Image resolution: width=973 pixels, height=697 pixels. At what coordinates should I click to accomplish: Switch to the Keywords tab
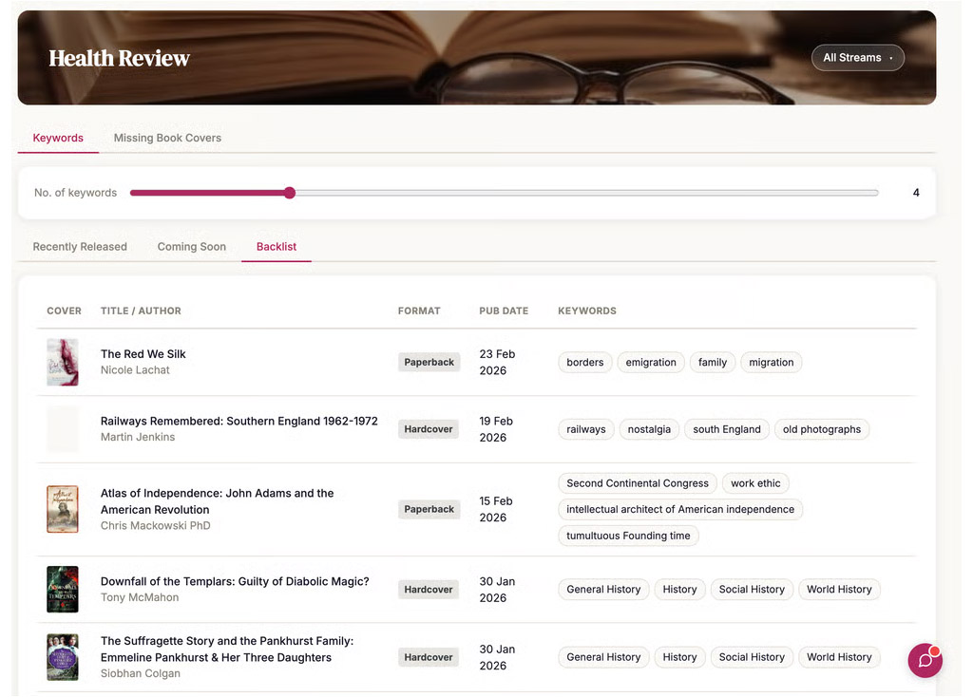click(x=58, y=138)
